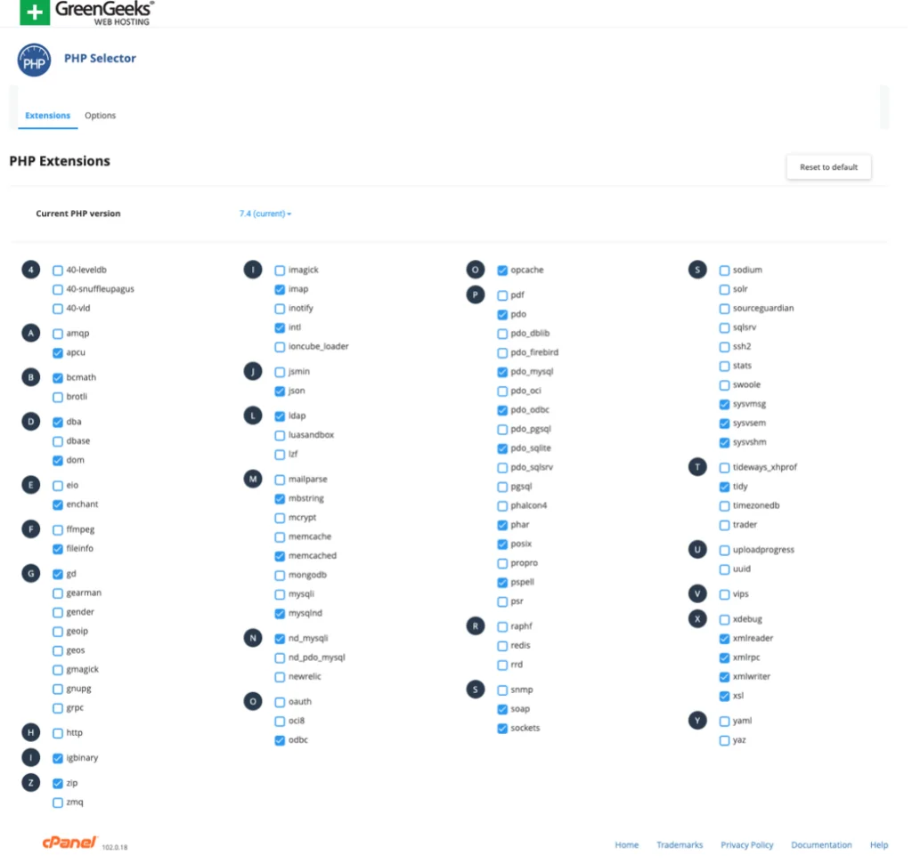Open the Options tab
Viewport: 912px width, 863px height.
[x=100, y=116]
